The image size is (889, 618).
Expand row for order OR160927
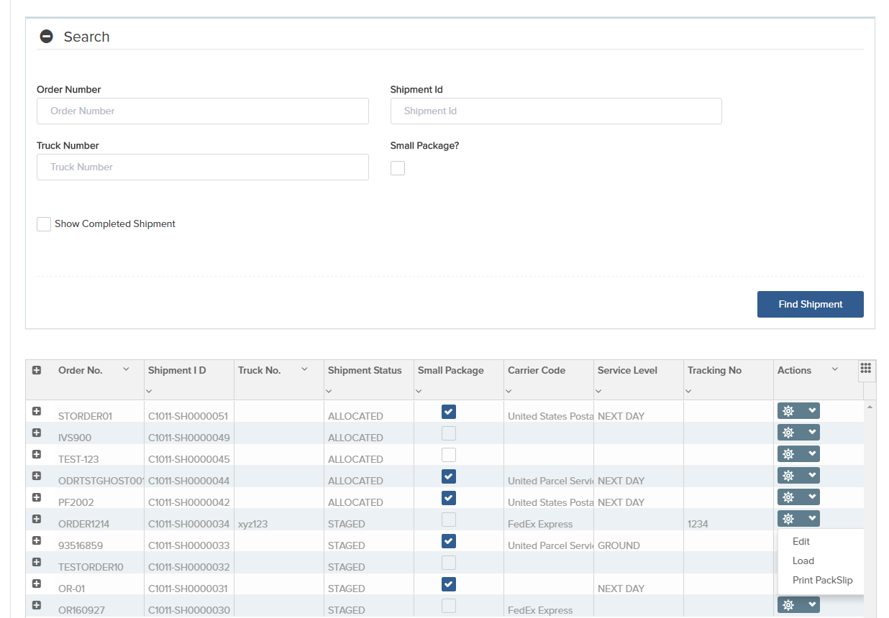[37, 606]
